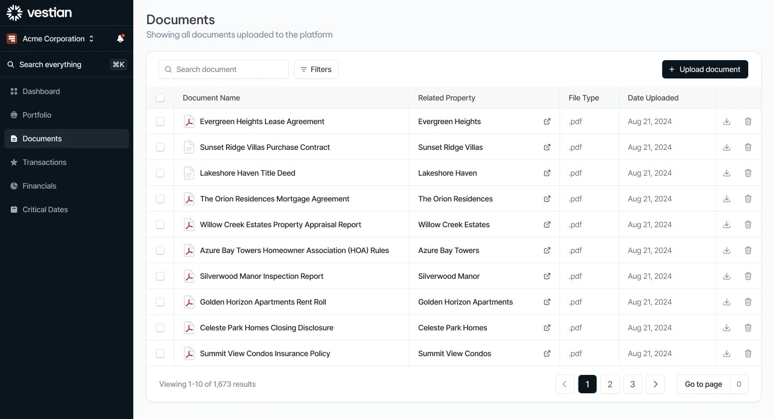This screenshot has height=419, width=774.
Task: Open Financials in sidebar
Action: click(67, 186)
